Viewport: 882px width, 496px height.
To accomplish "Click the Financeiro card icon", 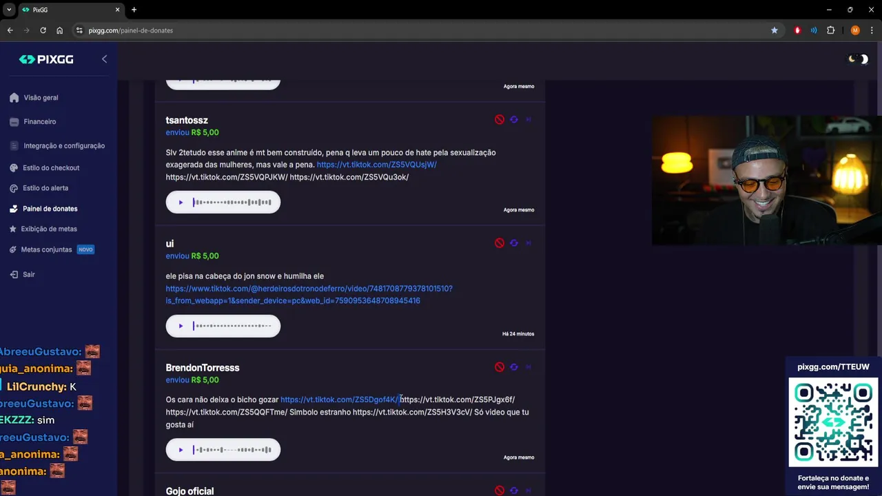I will [14, 122].
